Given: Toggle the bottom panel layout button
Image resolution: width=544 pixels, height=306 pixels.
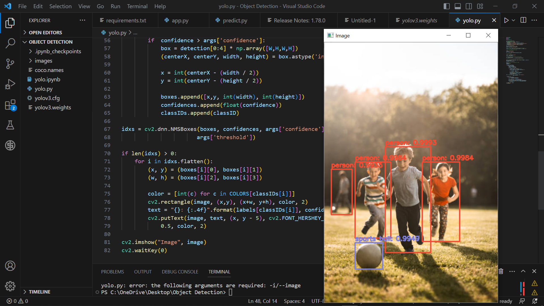Looking at the screenshot, I should (x=458, y=6).
